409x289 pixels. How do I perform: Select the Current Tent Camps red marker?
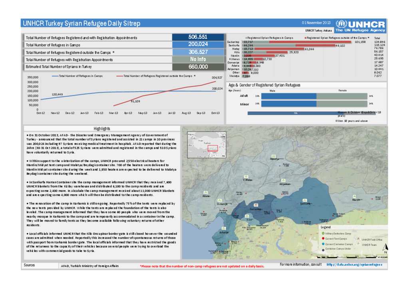click(x=323, y=238)
